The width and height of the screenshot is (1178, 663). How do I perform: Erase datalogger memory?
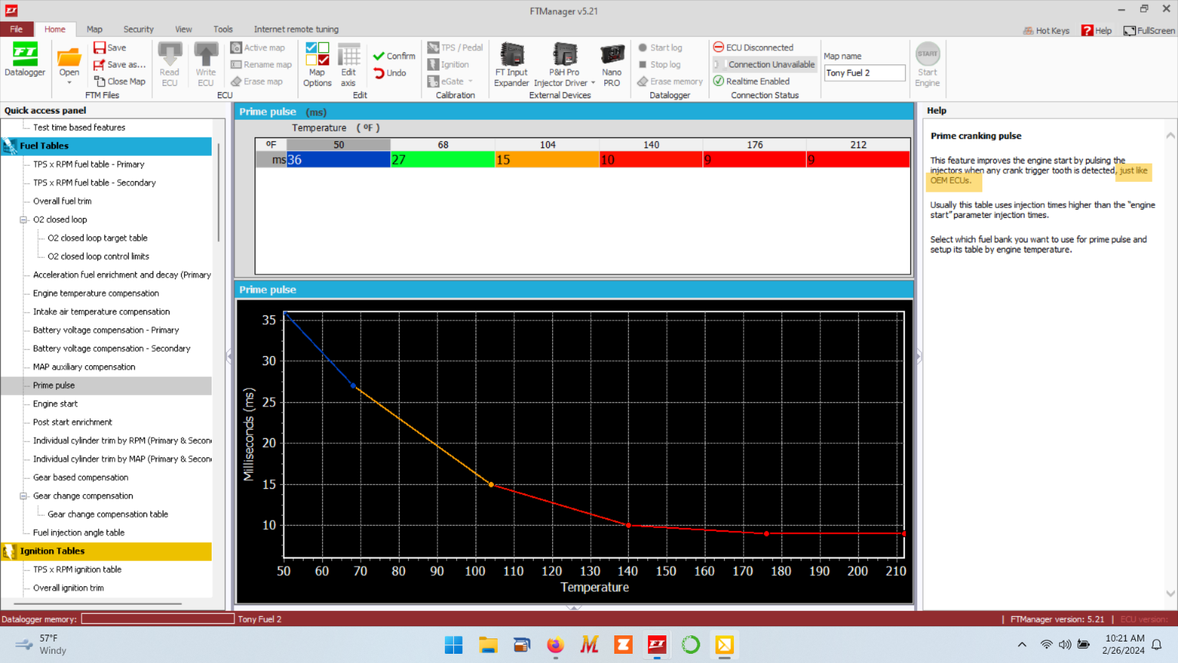(670, 81)
